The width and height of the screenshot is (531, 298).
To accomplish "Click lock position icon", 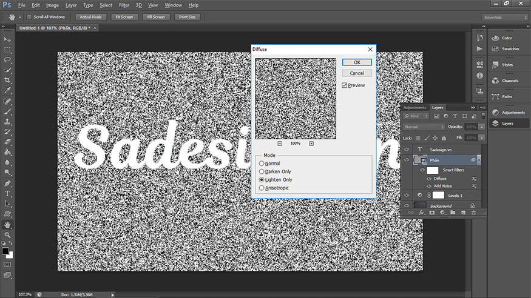I will coord(435,138).
